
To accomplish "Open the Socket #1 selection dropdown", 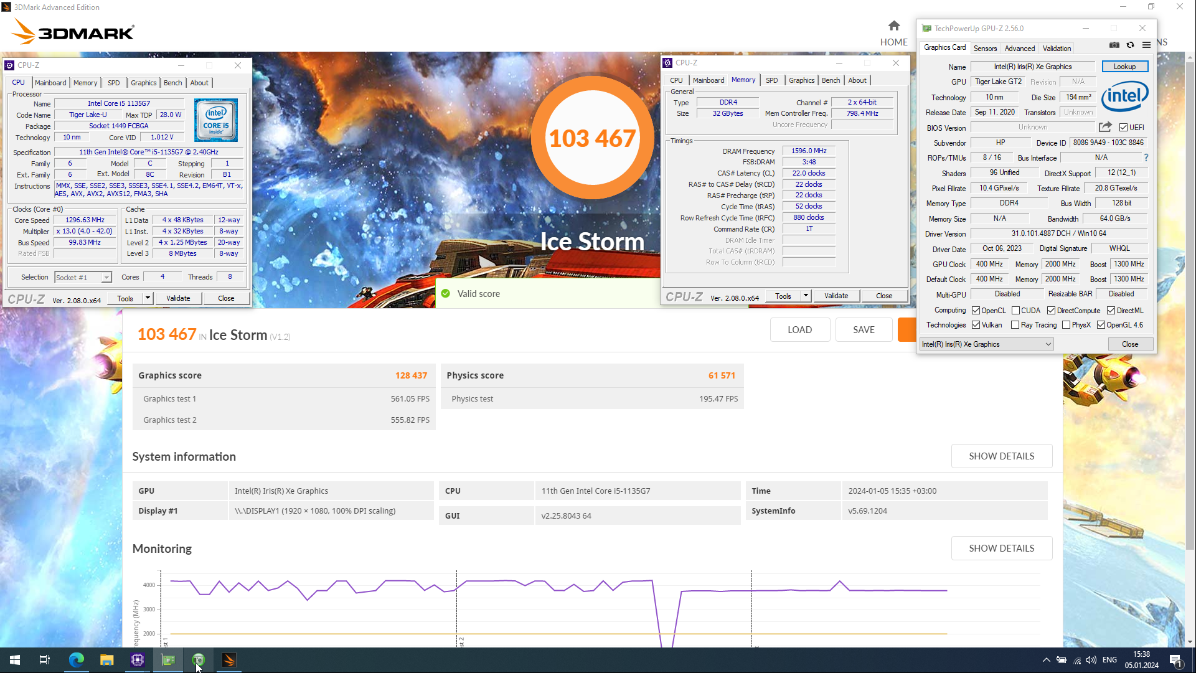I will pyautogui.click(x=83, y=277).
